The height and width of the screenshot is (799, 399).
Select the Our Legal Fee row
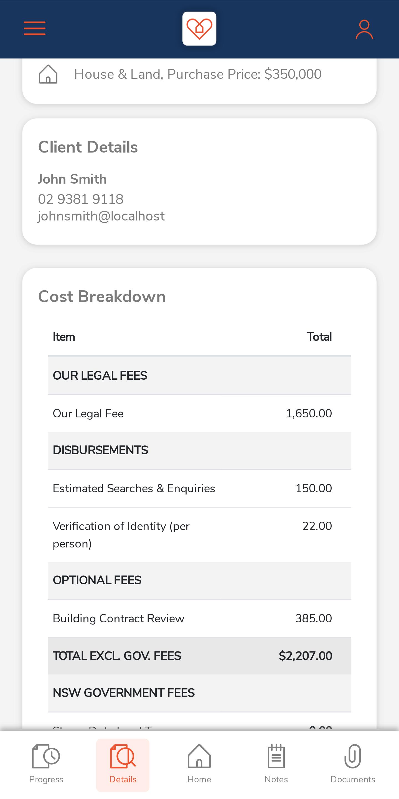[x=199, y=414]
